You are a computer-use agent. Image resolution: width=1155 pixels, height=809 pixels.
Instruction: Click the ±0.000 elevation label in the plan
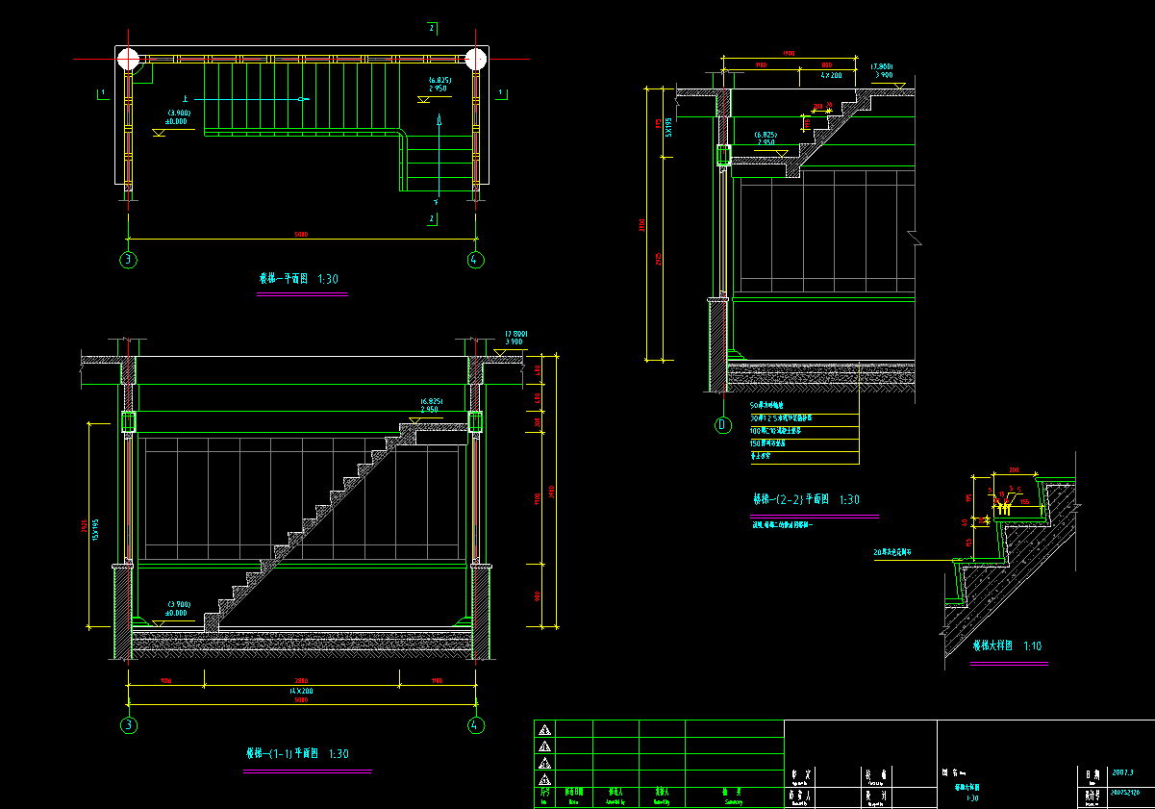pos(177,121)
